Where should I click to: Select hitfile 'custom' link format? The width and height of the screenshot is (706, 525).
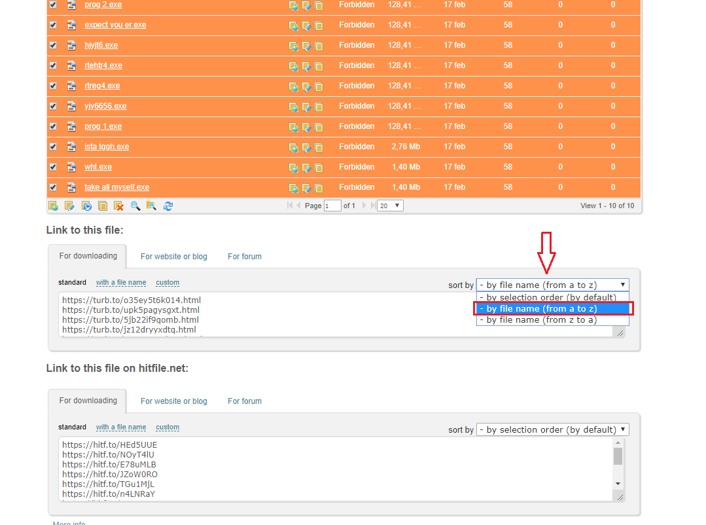[x=168, y=427]
